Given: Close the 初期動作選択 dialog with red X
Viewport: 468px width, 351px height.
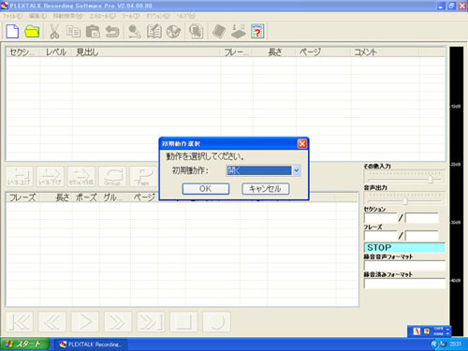Looking at the screenshot, I should (x=301, y=144).
